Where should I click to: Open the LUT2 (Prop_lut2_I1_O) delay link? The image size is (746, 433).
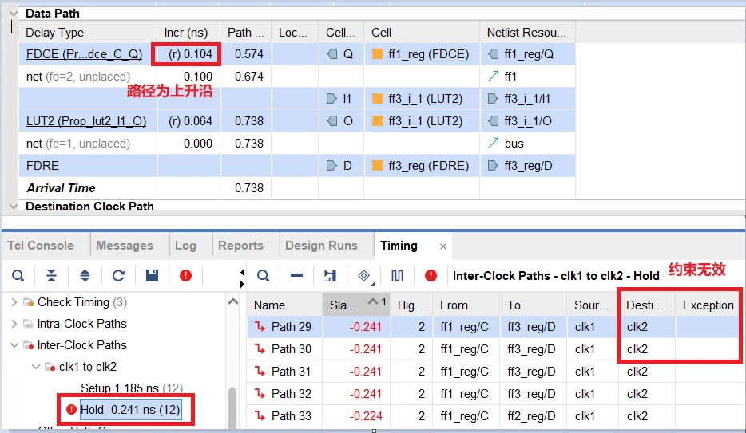(x=86, y=121)
